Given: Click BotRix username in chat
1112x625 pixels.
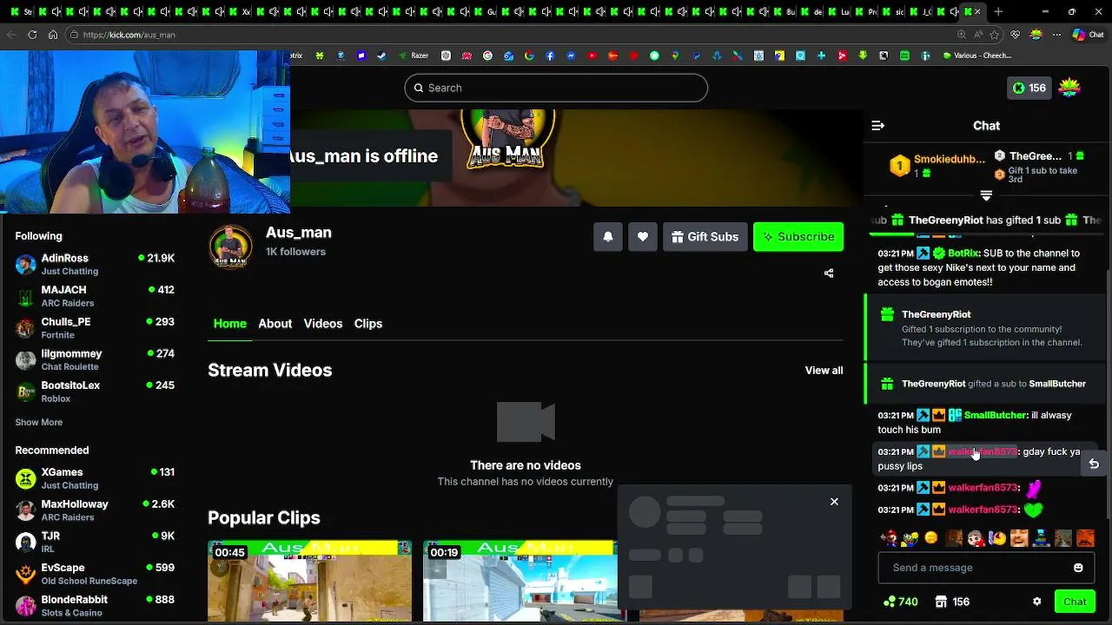Looking at the screenshot, I should point(963,253).
